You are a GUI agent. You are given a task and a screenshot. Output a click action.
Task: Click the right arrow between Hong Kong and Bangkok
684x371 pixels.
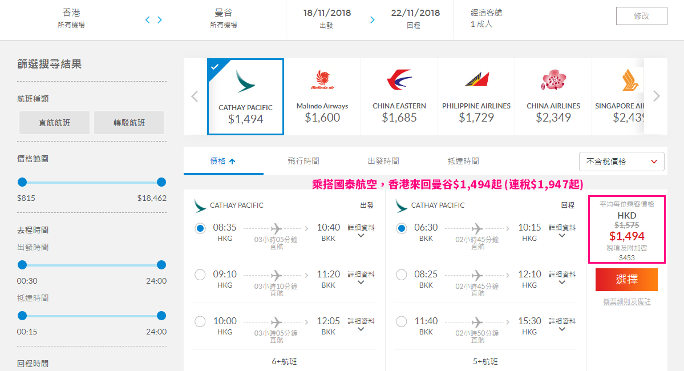point(160,19)
